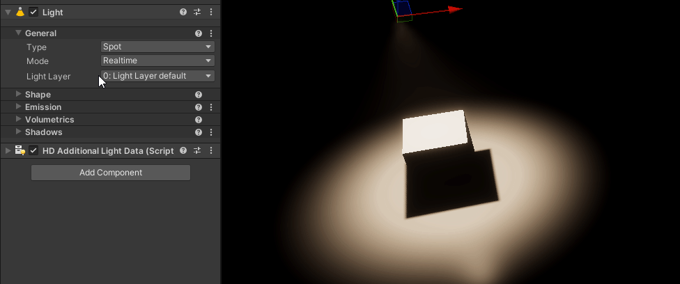This screenshot has height=284, width=680.
Task: Expand the Shadows section
Action: click(18, 132)
